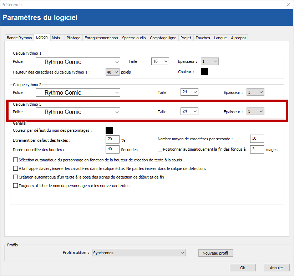Open the Police dropdown for Calque rythmo 1
The height and width of the screenshot is (276, 294).
pyautogui.click(x=78, y=62)
